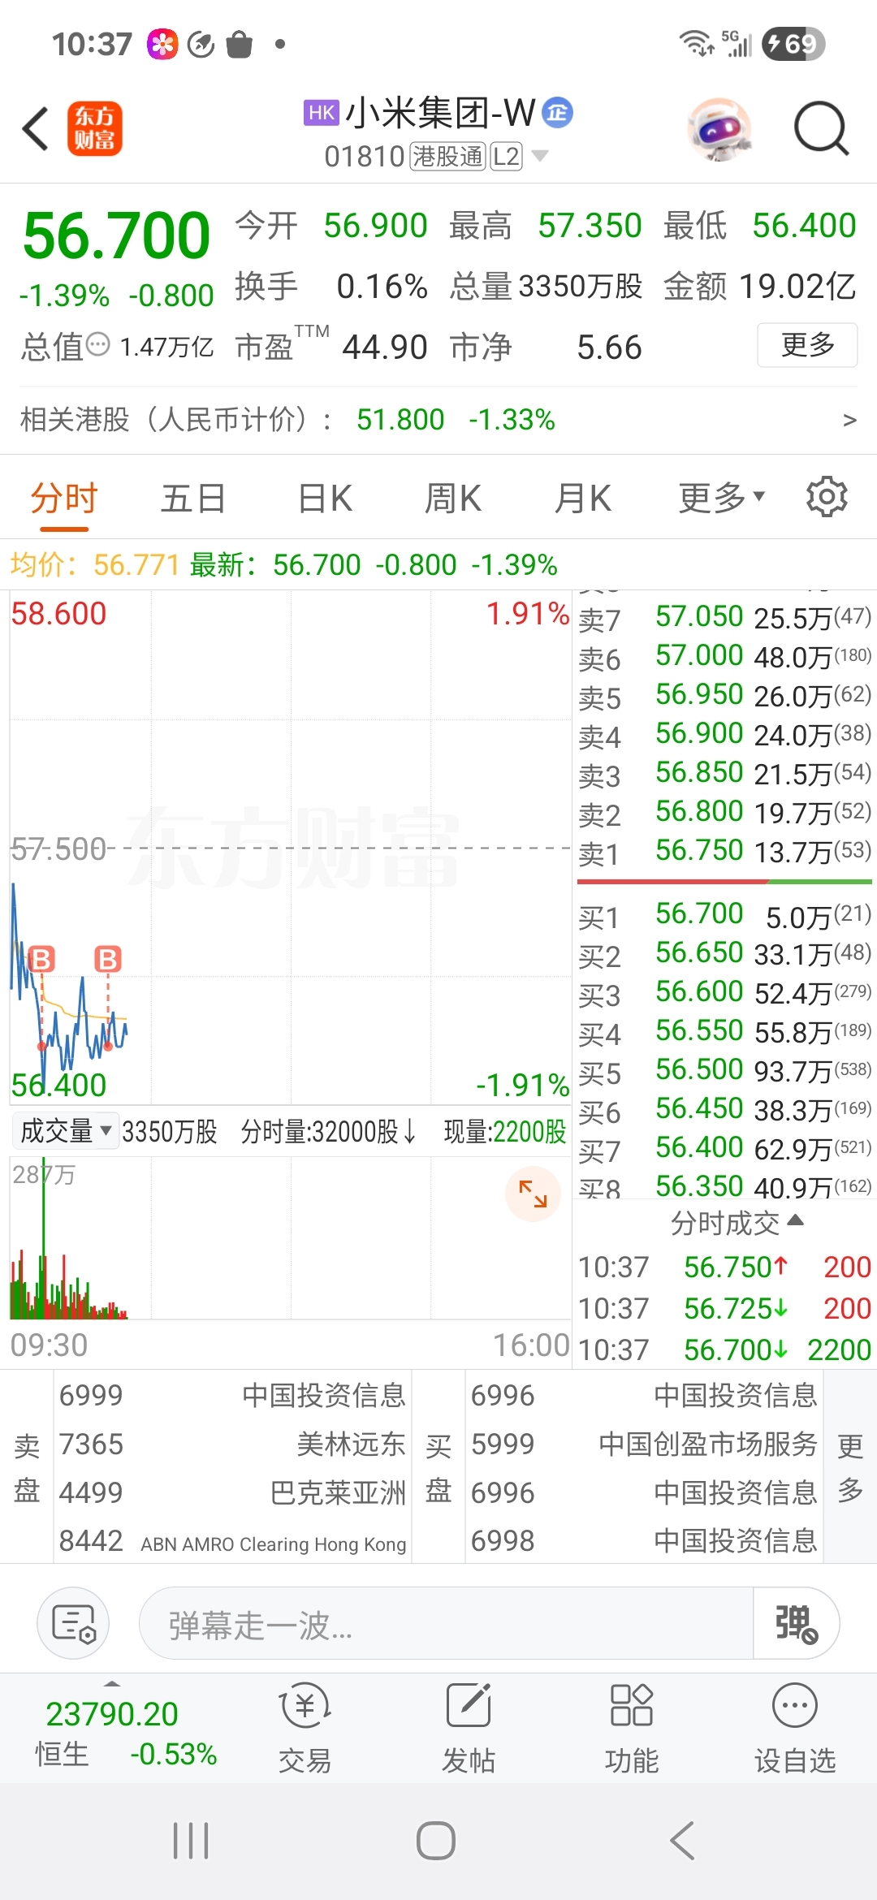The width and height of the screenshot is (877, 1900).
Task: Tap Android recent apps button
Action: point(191,1841)
